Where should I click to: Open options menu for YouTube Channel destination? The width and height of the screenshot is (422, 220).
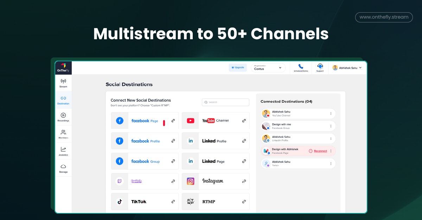pyautogui.click(x=331, y=114)
